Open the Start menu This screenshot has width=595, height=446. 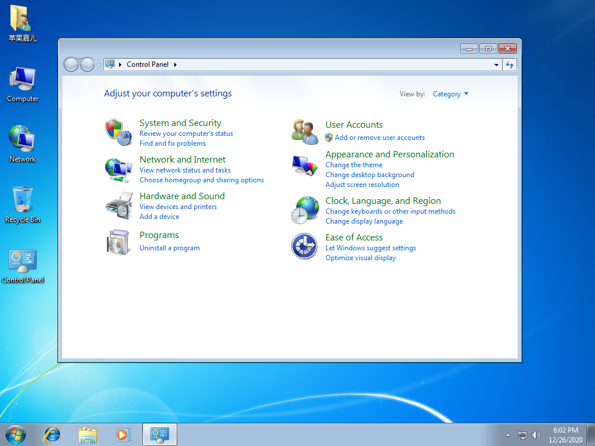[15, 434]
